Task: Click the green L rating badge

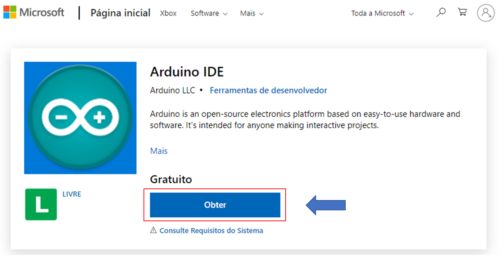Action: (41, 204)
